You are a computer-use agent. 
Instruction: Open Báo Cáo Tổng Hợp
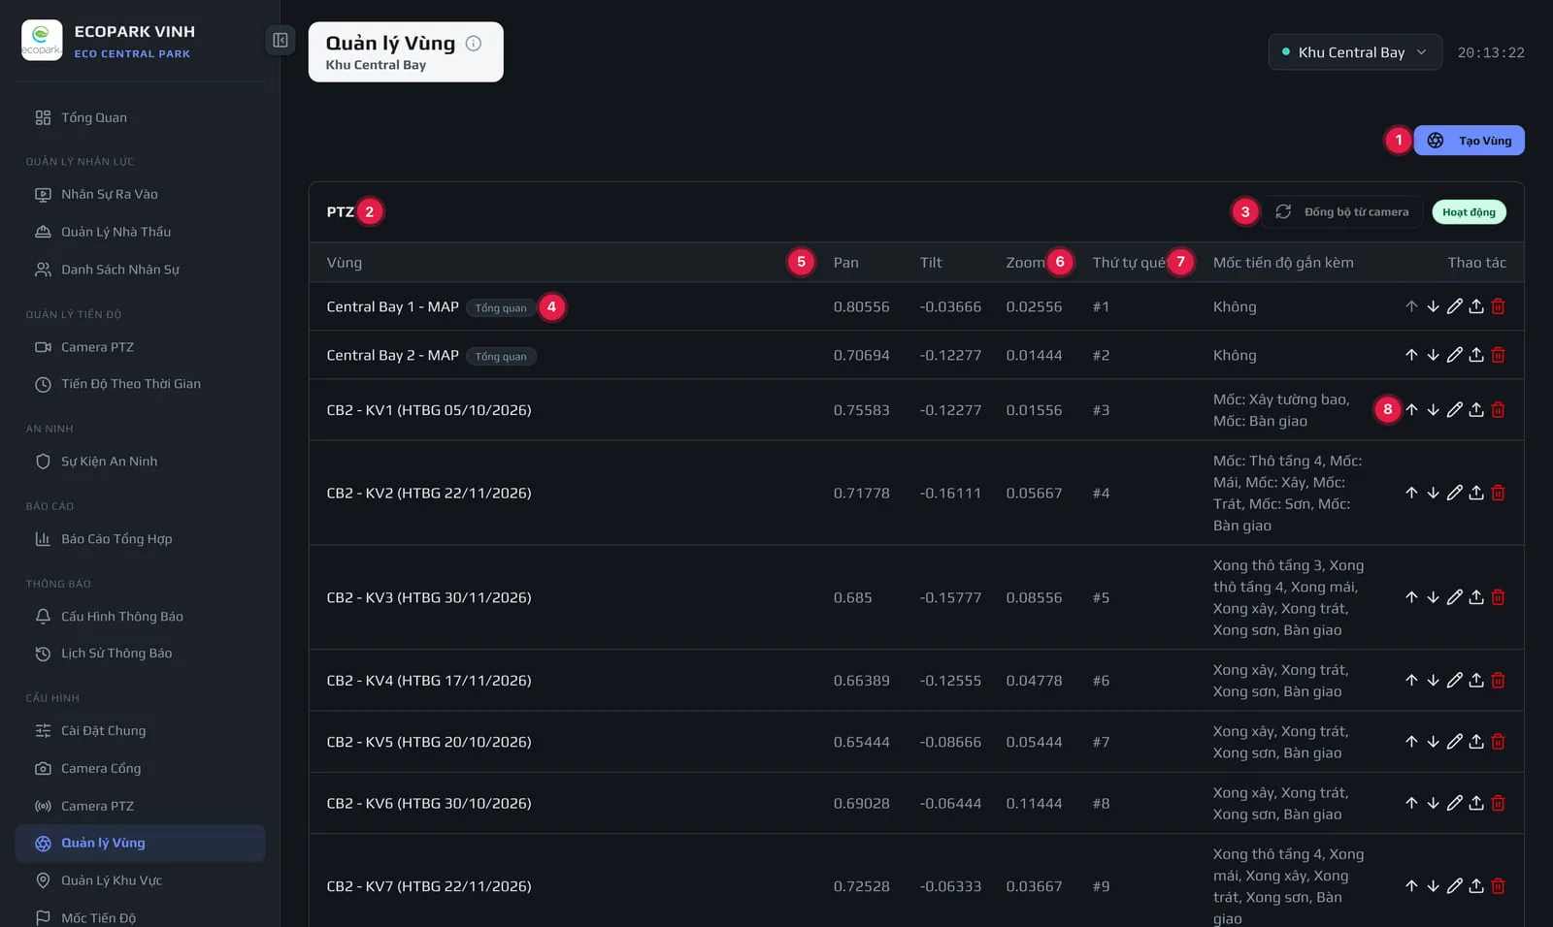[x=140, y=539]
